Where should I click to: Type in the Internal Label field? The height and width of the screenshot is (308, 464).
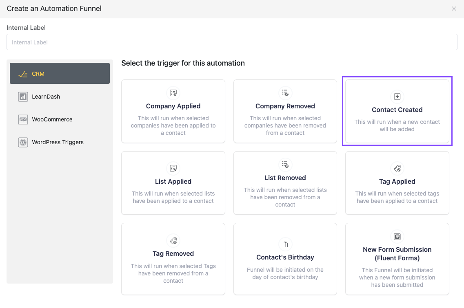coord(232,42)
